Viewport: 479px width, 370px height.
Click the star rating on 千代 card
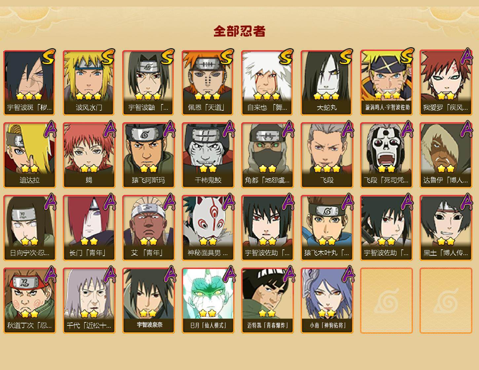(89, 313)
